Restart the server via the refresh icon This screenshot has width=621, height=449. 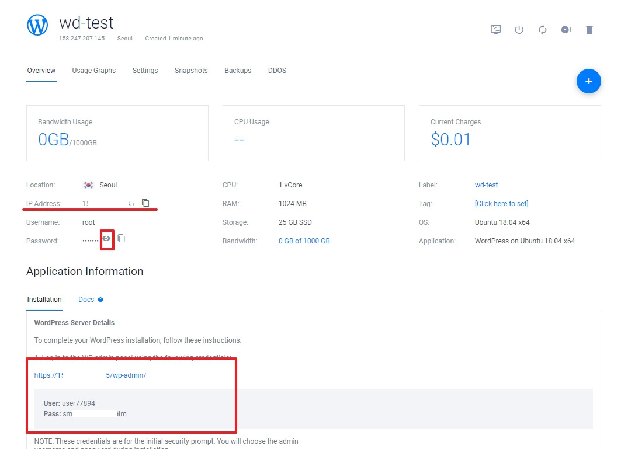[x=543, y=30]
